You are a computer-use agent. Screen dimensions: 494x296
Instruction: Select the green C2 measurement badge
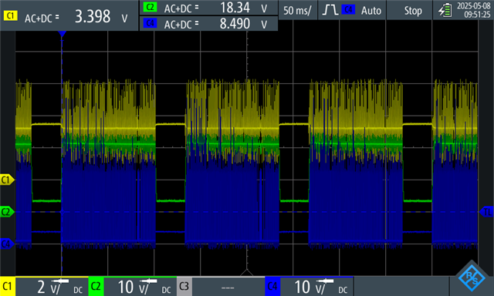coord(150,7)
